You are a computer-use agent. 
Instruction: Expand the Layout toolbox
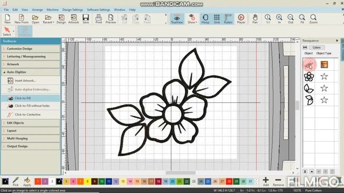click(x=31, y=131)
